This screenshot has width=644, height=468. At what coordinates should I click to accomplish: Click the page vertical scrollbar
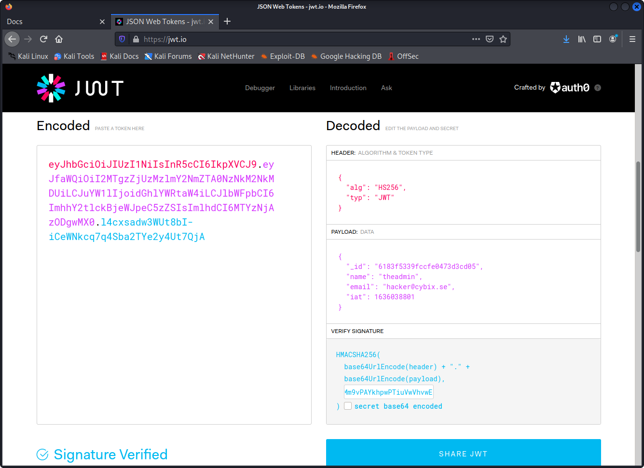pos(638,207)
